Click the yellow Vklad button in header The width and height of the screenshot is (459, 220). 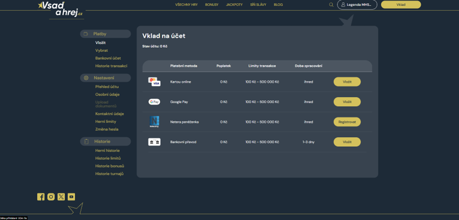pos(401,5)
